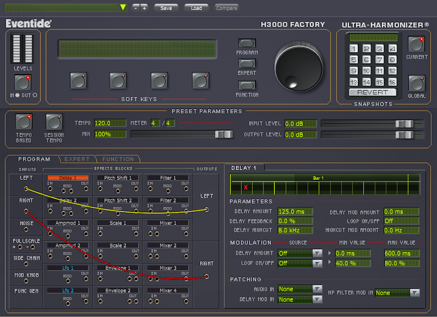Click the LEFT output jack
This screenshot has width=437, height=317.
pyautogui.click(x=206, y=209)
